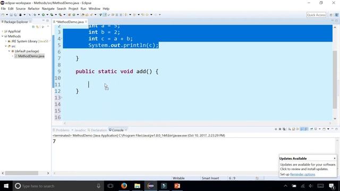340x191 pixels.
Task: Click Remove All Terminated Launches icon
Action: coord(284,129)
